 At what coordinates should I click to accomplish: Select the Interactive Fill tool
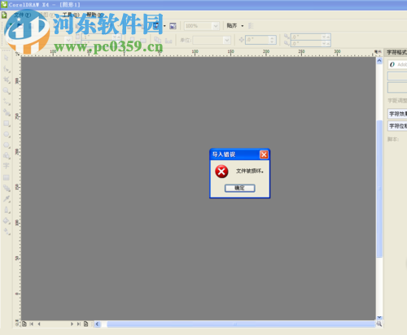click(7, 232)
